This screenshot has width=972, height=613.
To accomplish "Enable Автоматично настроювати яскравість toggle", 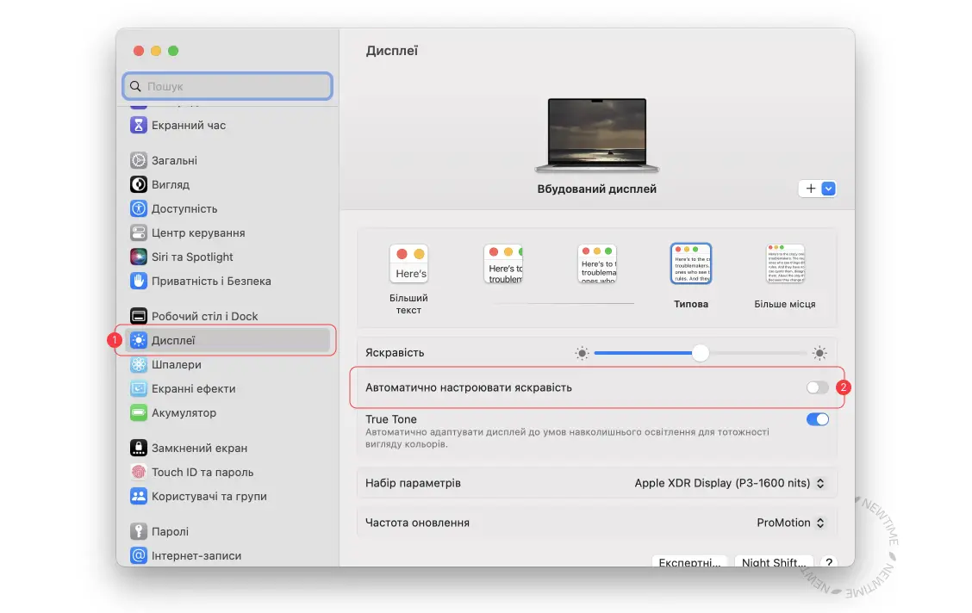I will click(817, 387).
